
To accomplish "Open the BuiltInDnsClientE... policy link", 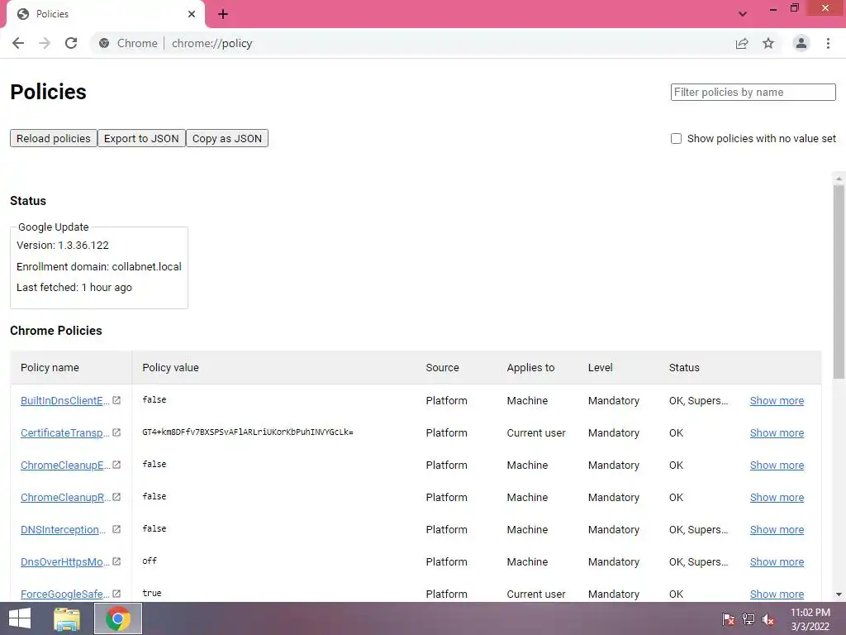I will point(64,401).
